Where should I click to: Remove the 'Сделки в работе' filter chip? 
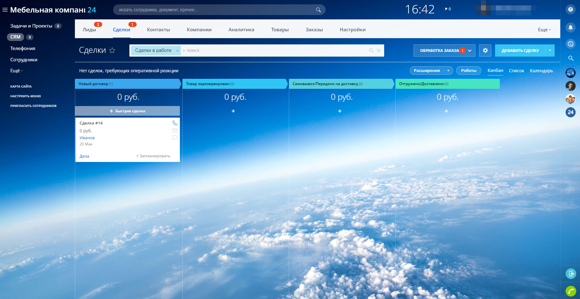tap(177, 51)
